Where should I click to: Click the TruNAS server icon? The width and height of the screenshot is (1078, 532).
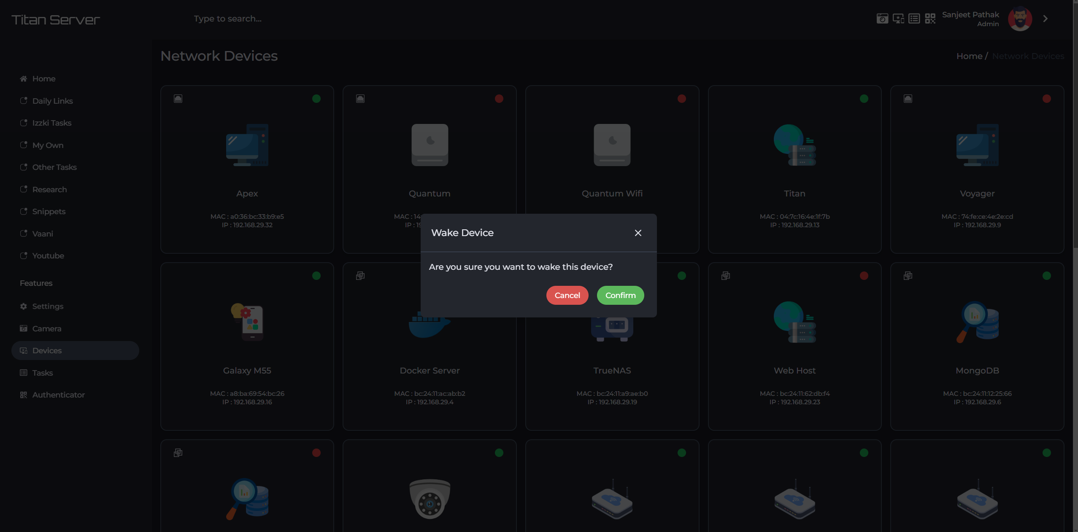[612, 322]
